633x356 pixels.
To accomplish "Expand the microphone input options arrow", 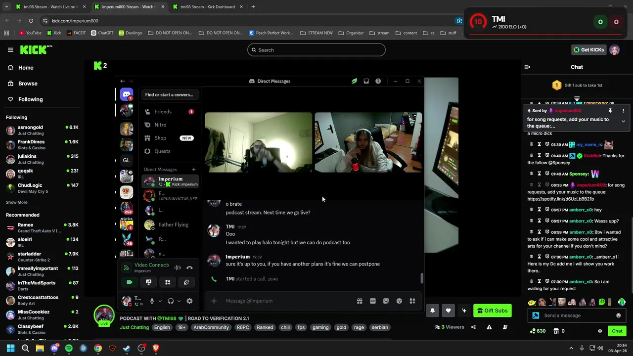I will point(160,301).
